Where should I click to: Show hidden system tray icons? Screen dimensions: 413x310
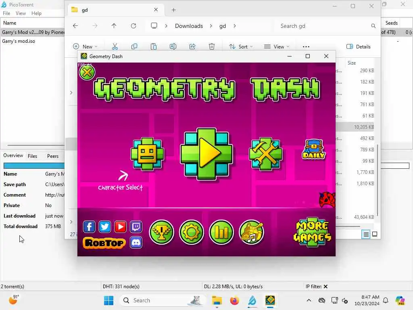coord(309,300)
